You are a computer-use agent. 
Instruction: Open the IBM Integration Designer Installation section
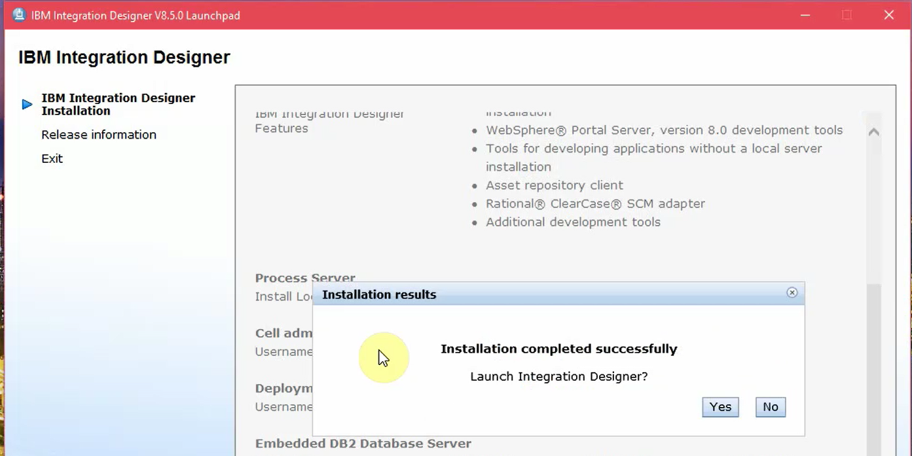pyautogui.click(x=118, y=104)
